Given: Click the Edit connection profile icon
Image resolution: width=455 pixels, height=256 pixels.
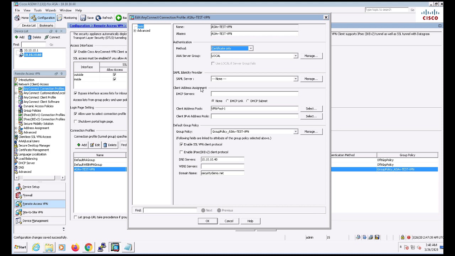Looking at the screenshot, I should click(x=92, y=145).
